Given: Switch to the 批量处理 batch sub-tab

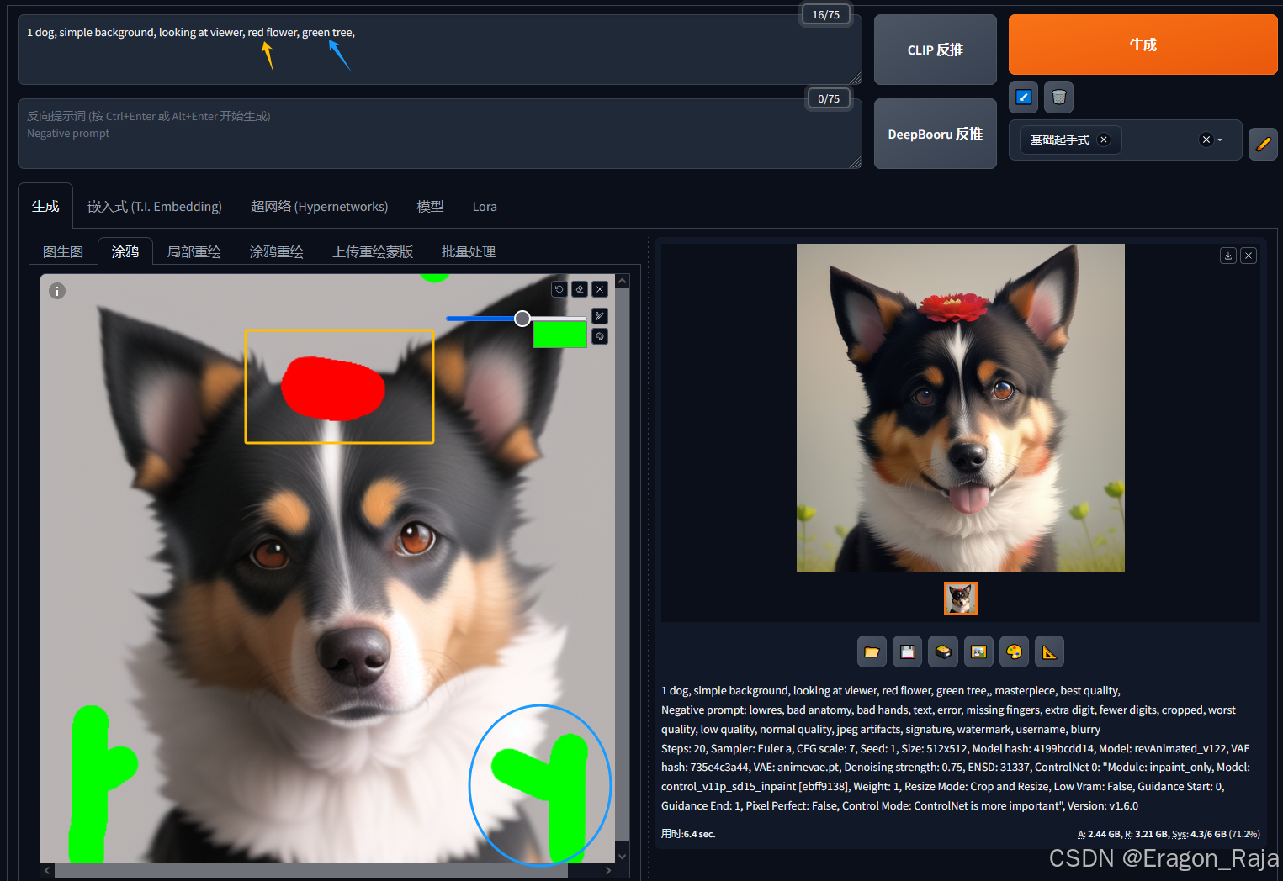Looking at the screenshot, I should pyautogui.click(x=469, y=251).
